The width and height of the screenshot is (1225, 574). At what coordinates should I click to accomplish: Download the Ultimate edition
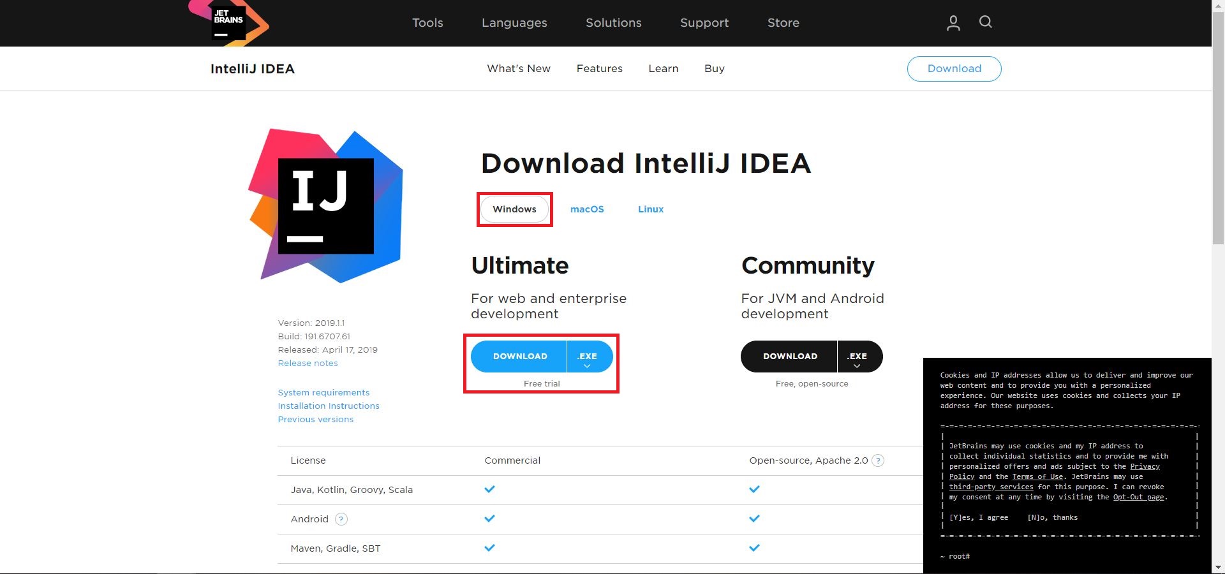tap(519, 357)
